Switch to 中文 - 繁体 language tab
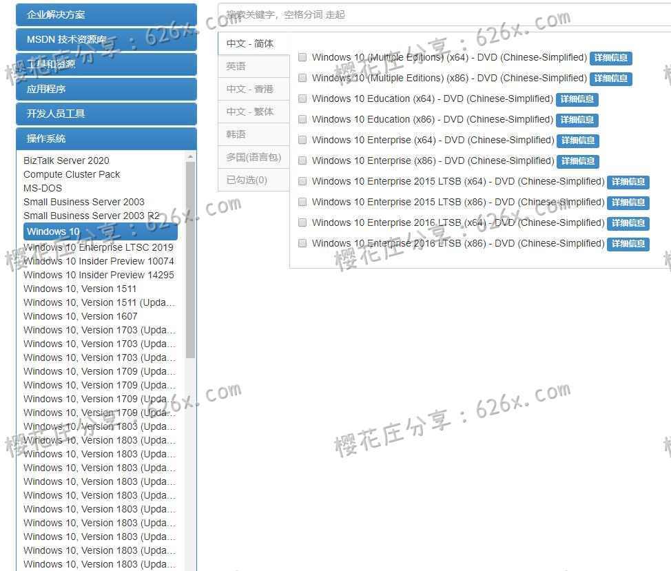The image size is (671, 571). pos(254,112)
